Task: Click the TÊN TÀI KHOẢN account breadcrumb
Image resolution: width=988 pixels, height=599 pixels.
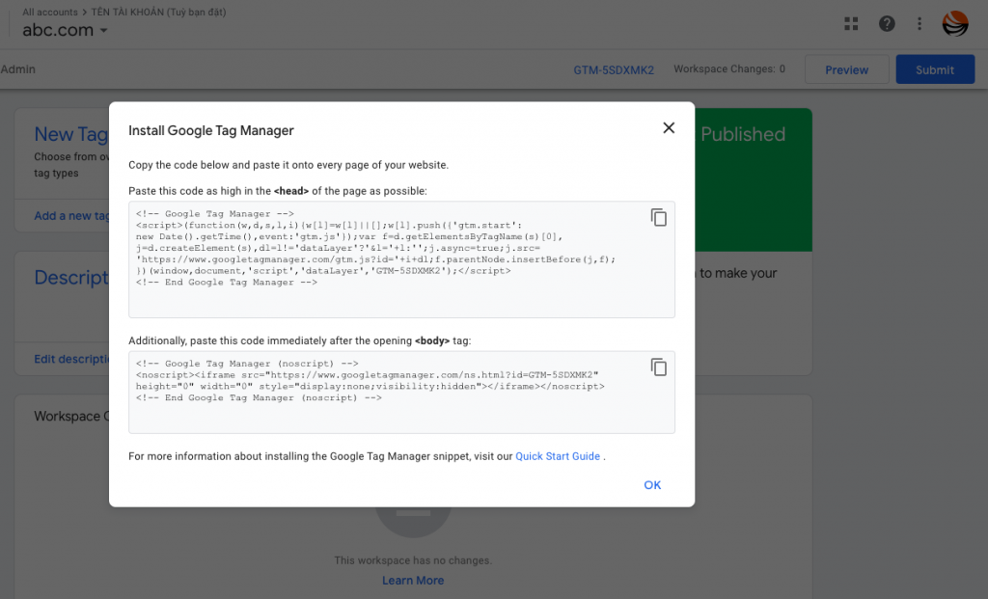Action: pyautogui.click(x=158, y=12)
